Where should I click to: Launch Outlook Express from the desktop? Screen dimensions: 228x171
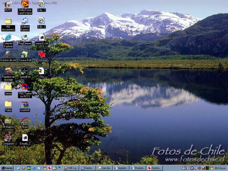pos(25,21)
